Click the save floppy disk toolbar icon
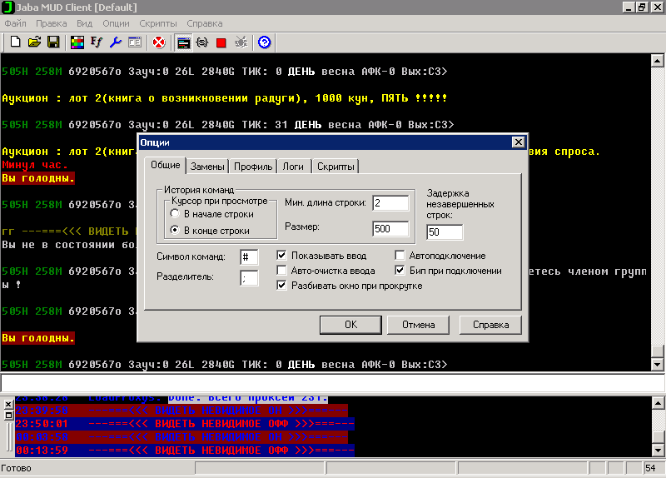Screen dimensions: 666x478 pyautogui.click(x=52, y=42)
